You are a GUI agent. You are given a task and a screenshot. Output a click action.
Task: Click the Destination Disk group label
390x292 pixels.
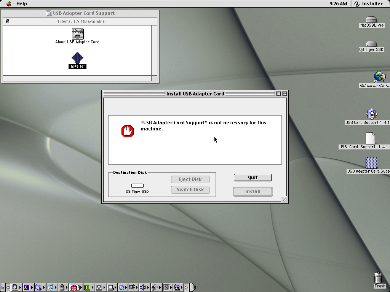130,172
